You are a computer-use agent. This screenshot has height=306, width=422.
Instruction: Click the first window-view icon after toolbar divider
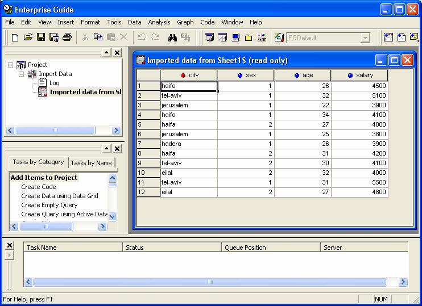coord(209,37)
